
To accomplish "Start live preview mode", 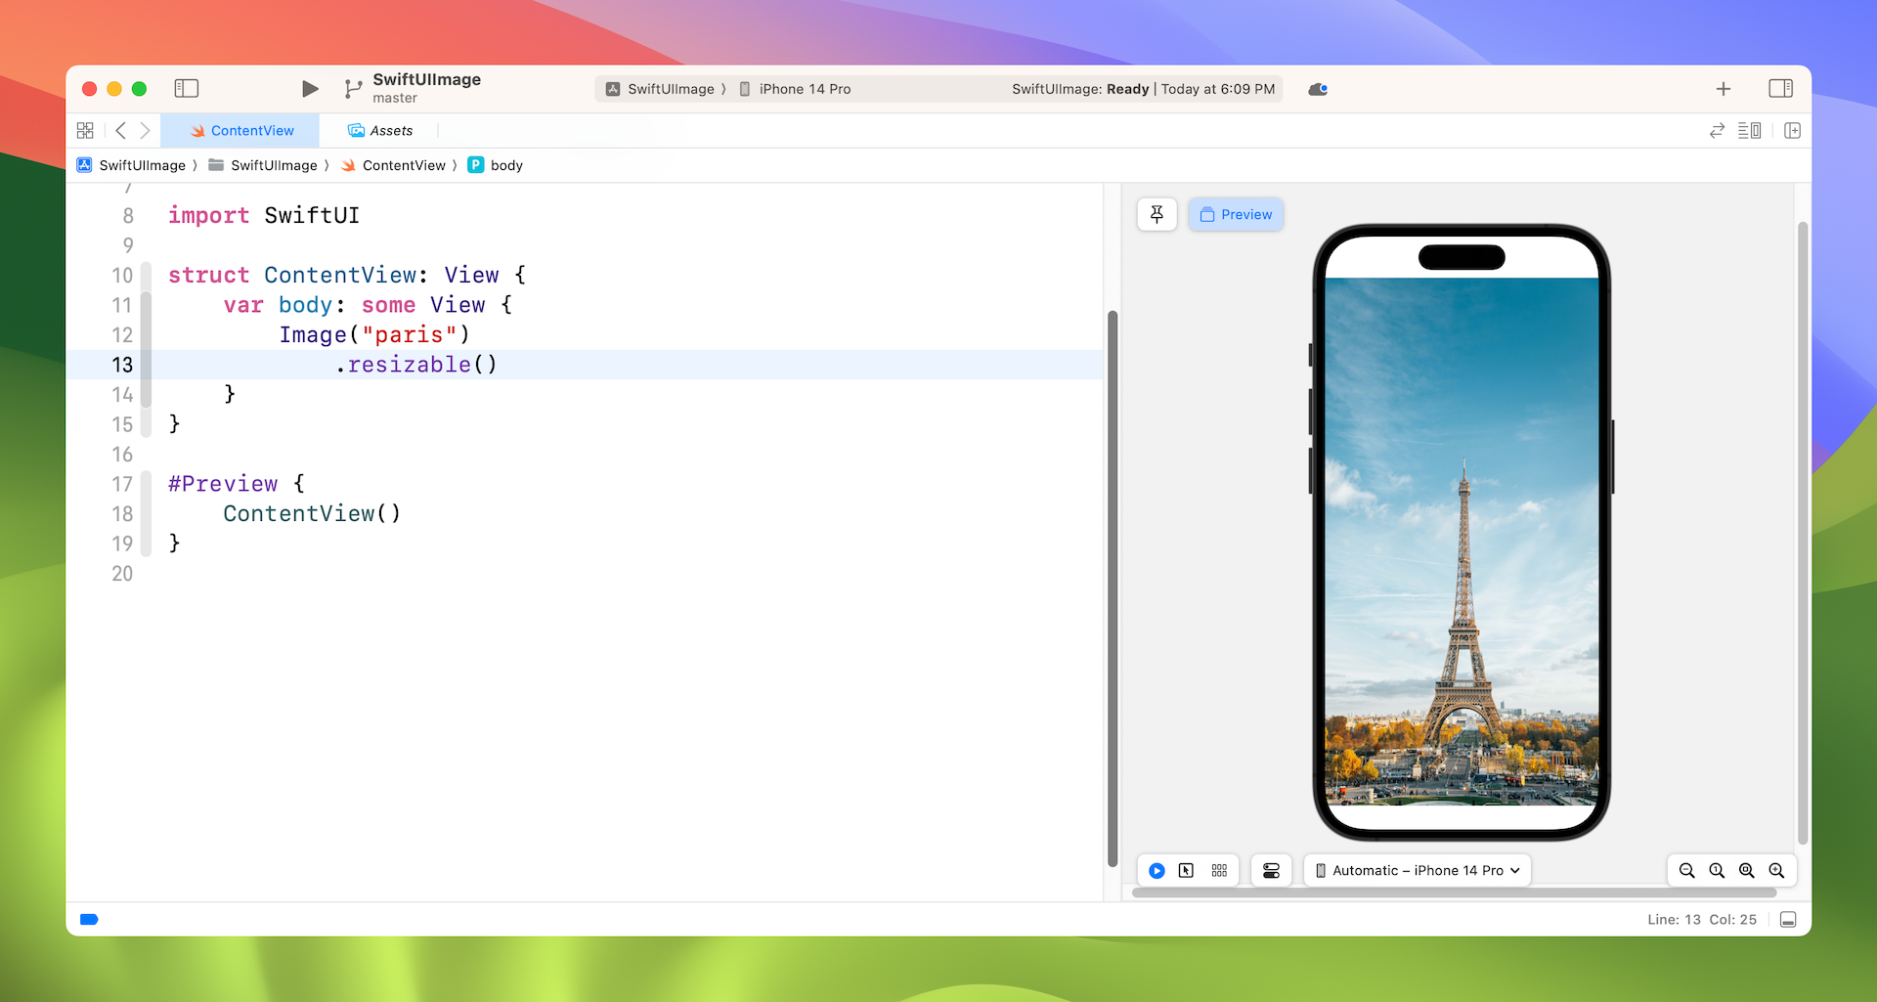I will (1157, 870).
